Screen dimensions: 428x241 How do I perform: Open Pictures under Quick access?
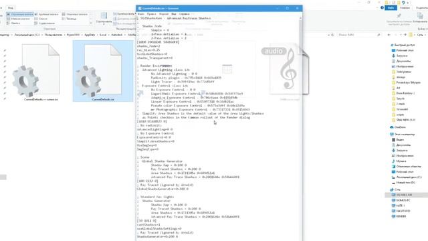[403, 66]
